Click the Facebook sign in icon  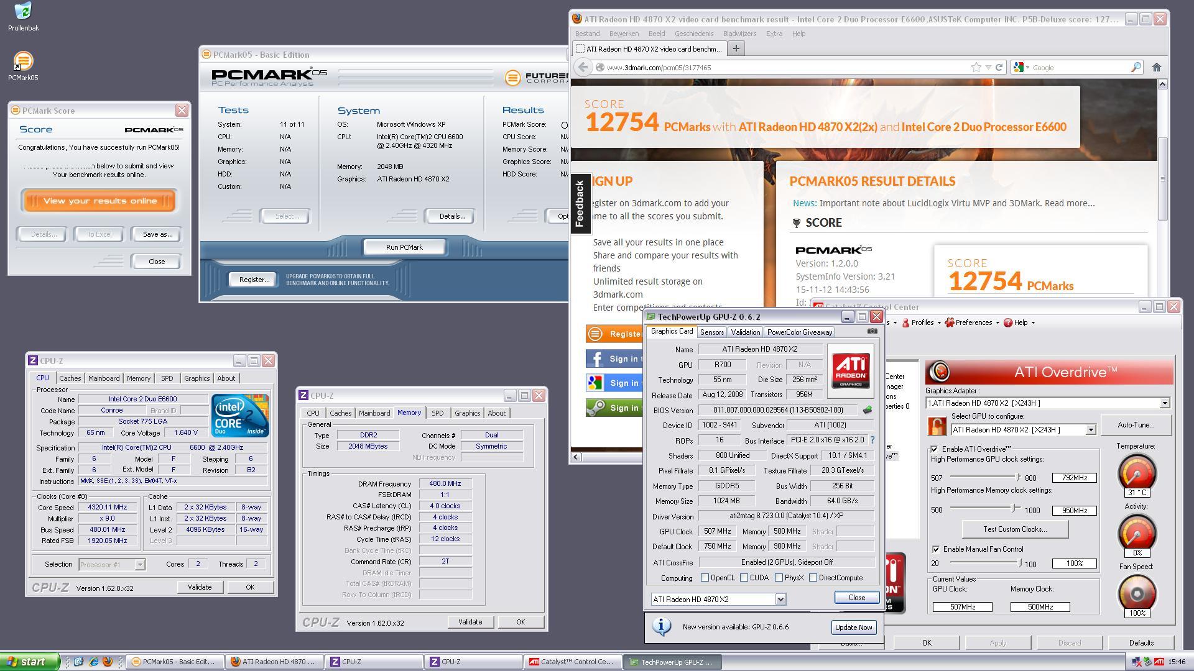coord(595,358)
